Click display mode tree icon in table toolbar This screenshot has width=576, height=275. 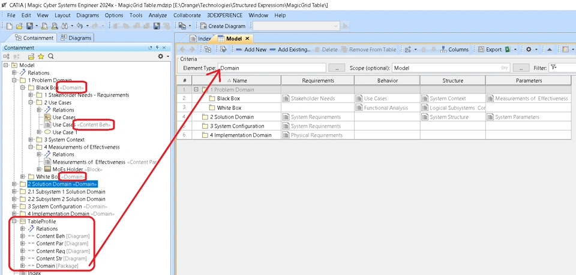(x=208, y=50)
